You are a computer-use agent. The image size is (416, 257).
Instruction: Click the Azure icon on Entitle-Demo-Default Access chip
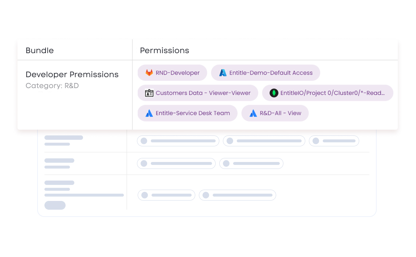pos(223,73)
